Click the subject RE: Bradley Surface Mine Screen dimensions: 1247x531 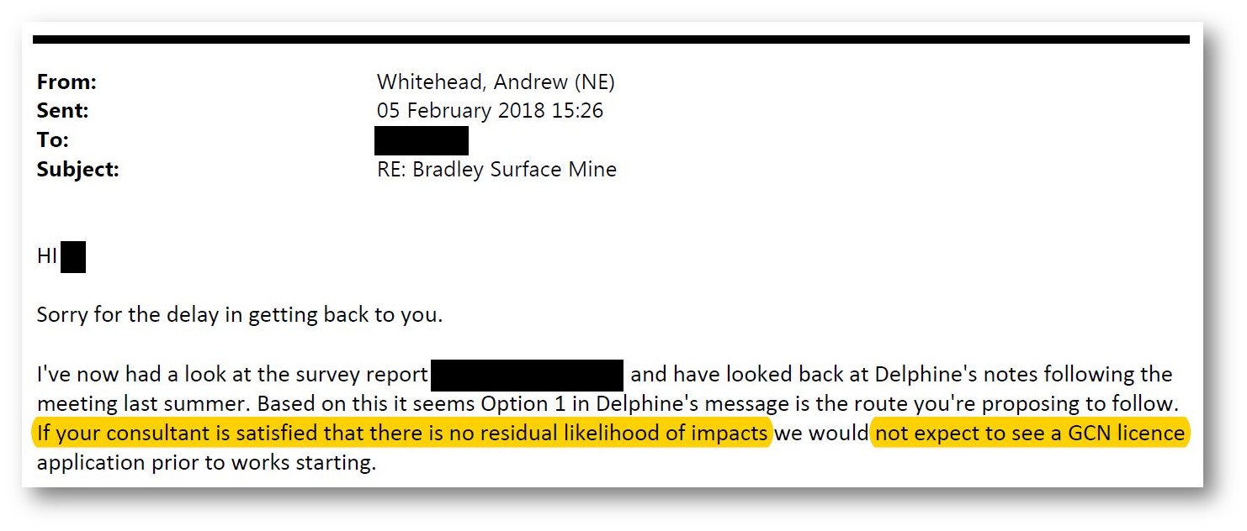pyautogui.click(x=496, y=170)
